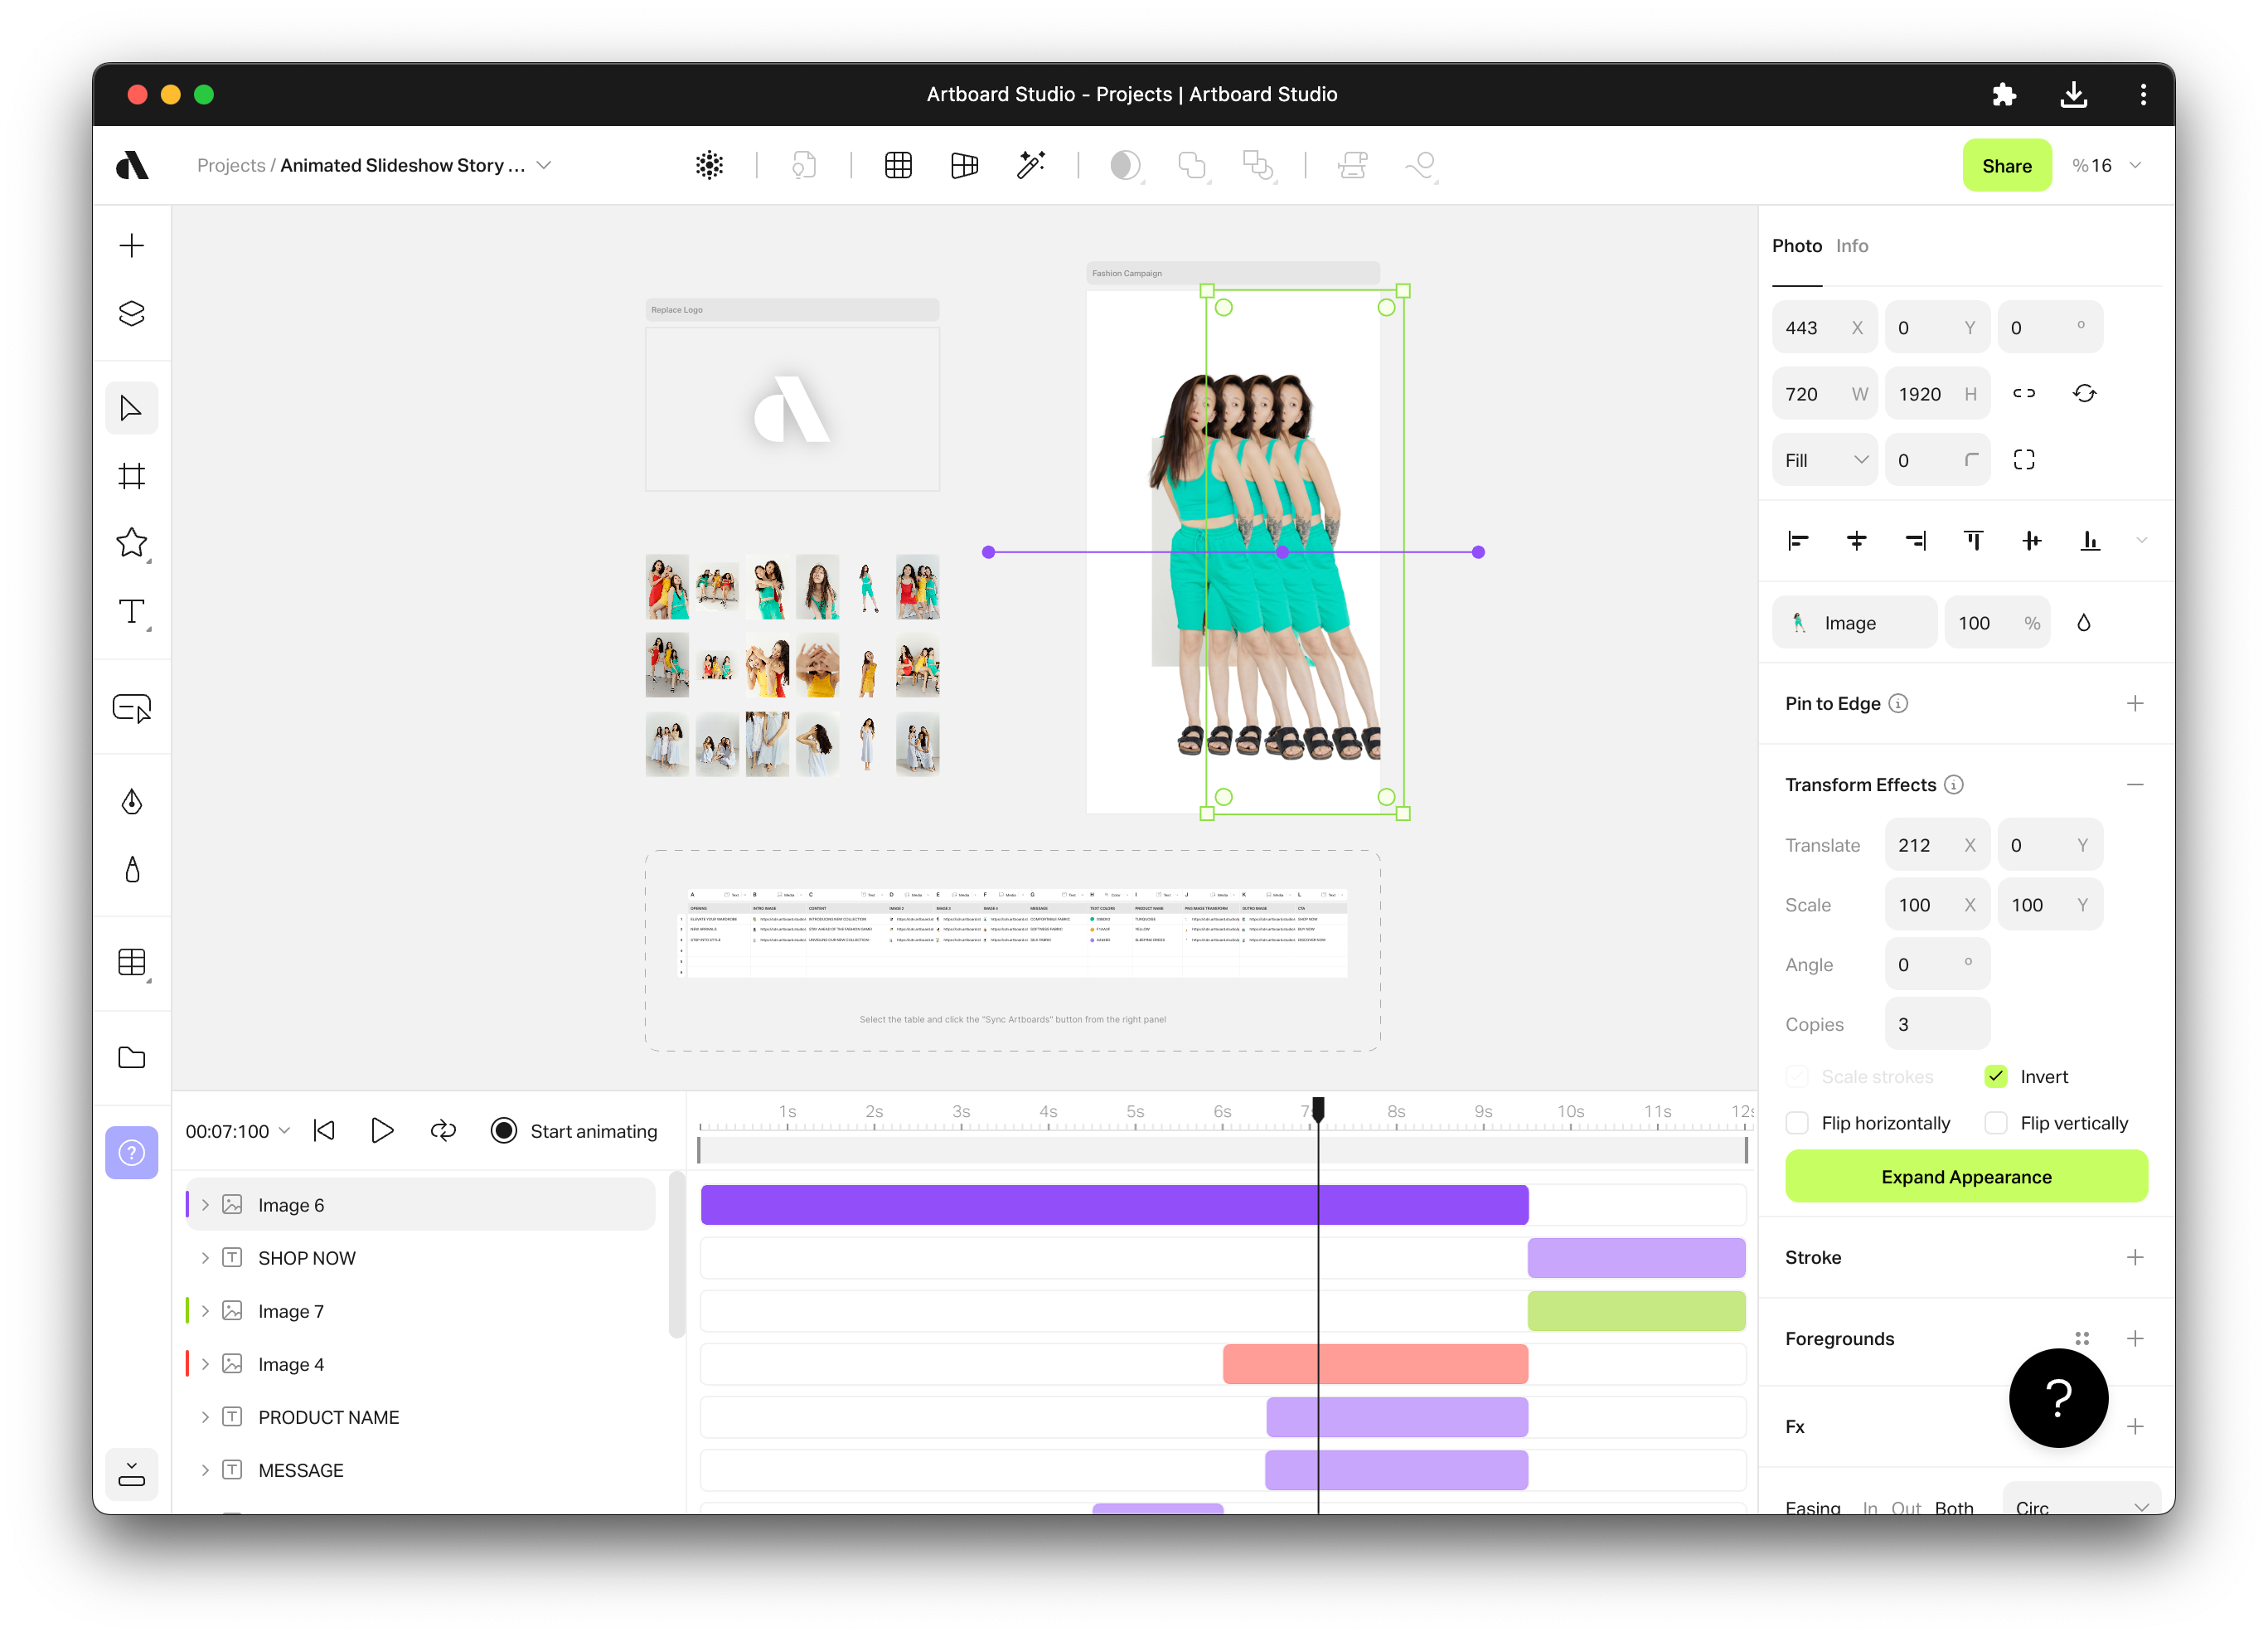
Task: Open the folder assets icon
Action: point(131,1057)
